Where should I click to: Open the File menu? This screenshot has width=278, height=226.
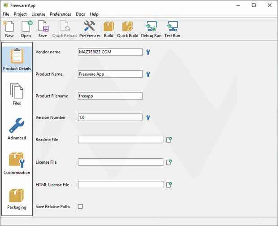[6, 14]
